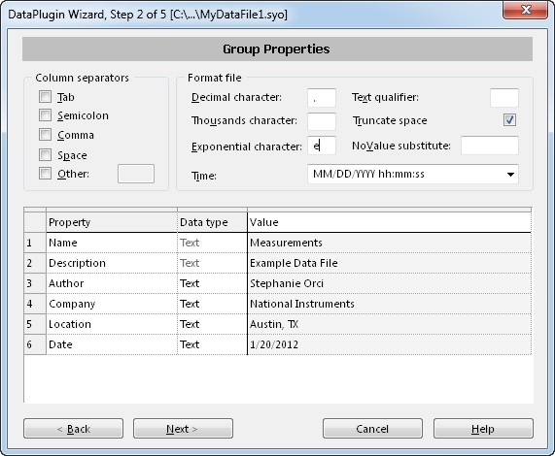
Task: Select the Property column header
Action: (x=112, y=222)
